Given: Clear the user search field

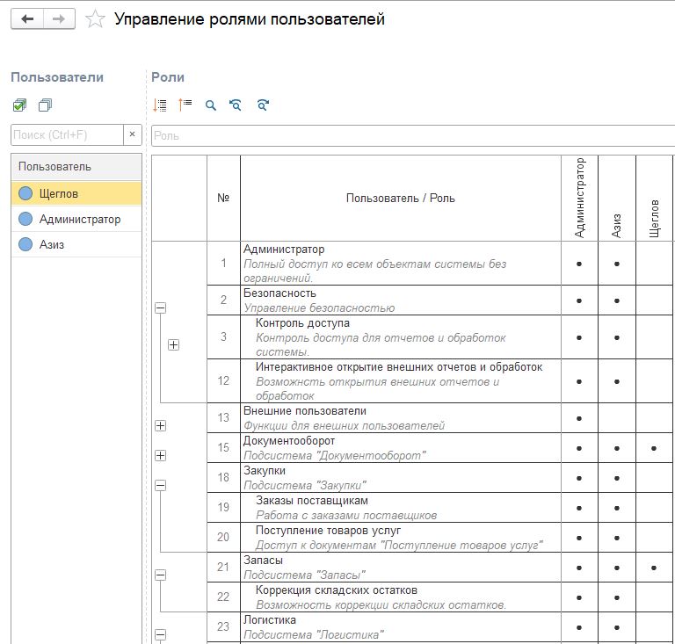Looking at the screenshot, I should pos(133,134).
